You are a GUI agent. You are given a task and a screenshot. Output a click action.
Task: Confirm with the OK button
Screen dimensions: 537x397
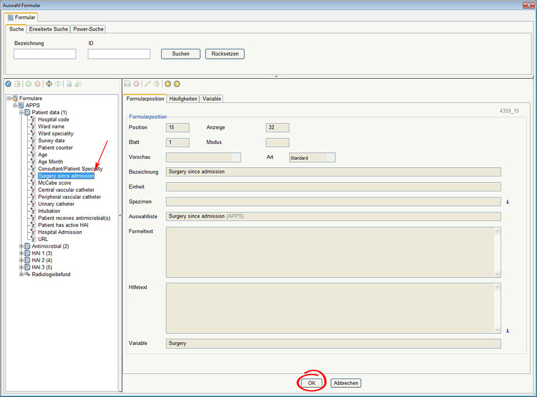pos(311,383)
